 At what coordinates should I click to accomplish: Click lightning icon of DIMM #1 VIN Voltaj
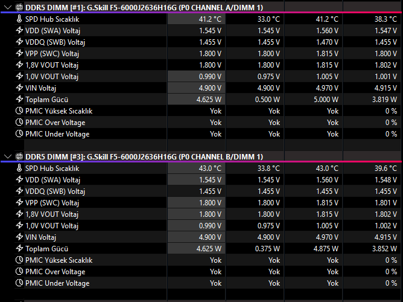(x=19, y=88)
